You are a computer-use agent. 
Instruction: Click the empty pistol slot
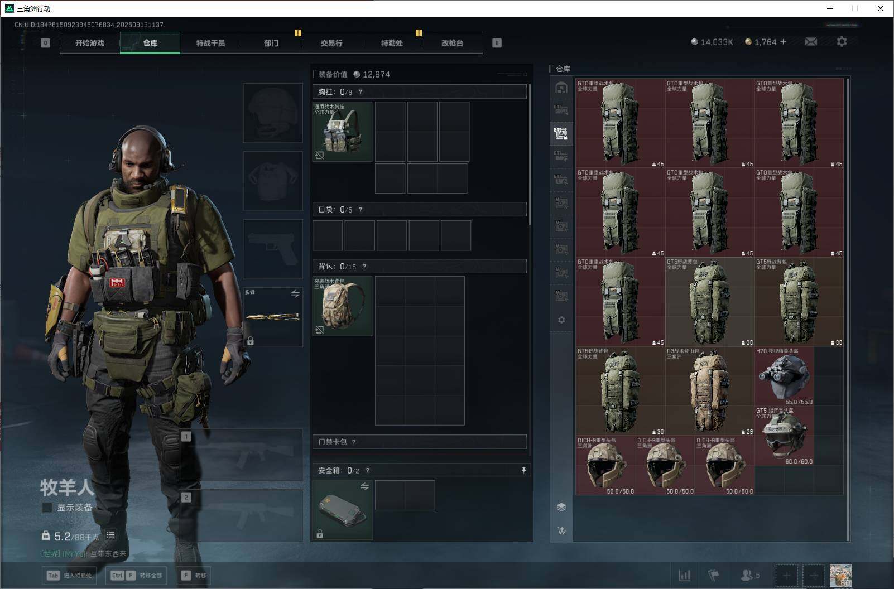pyautogui.click(x=273, y=249)
